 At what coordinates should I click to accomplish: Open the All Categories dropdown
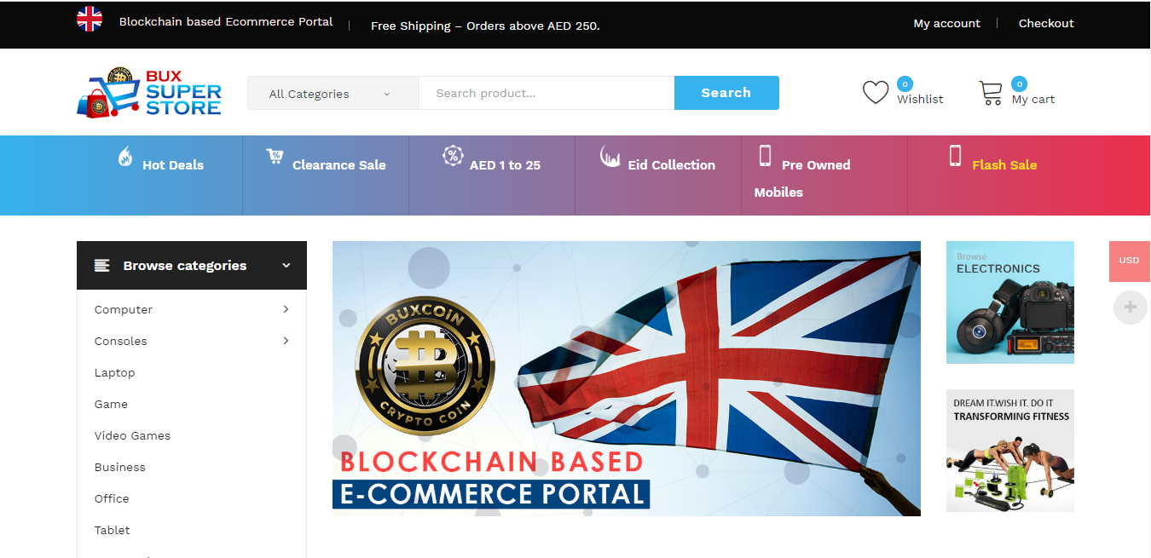[x=333, y=94]
